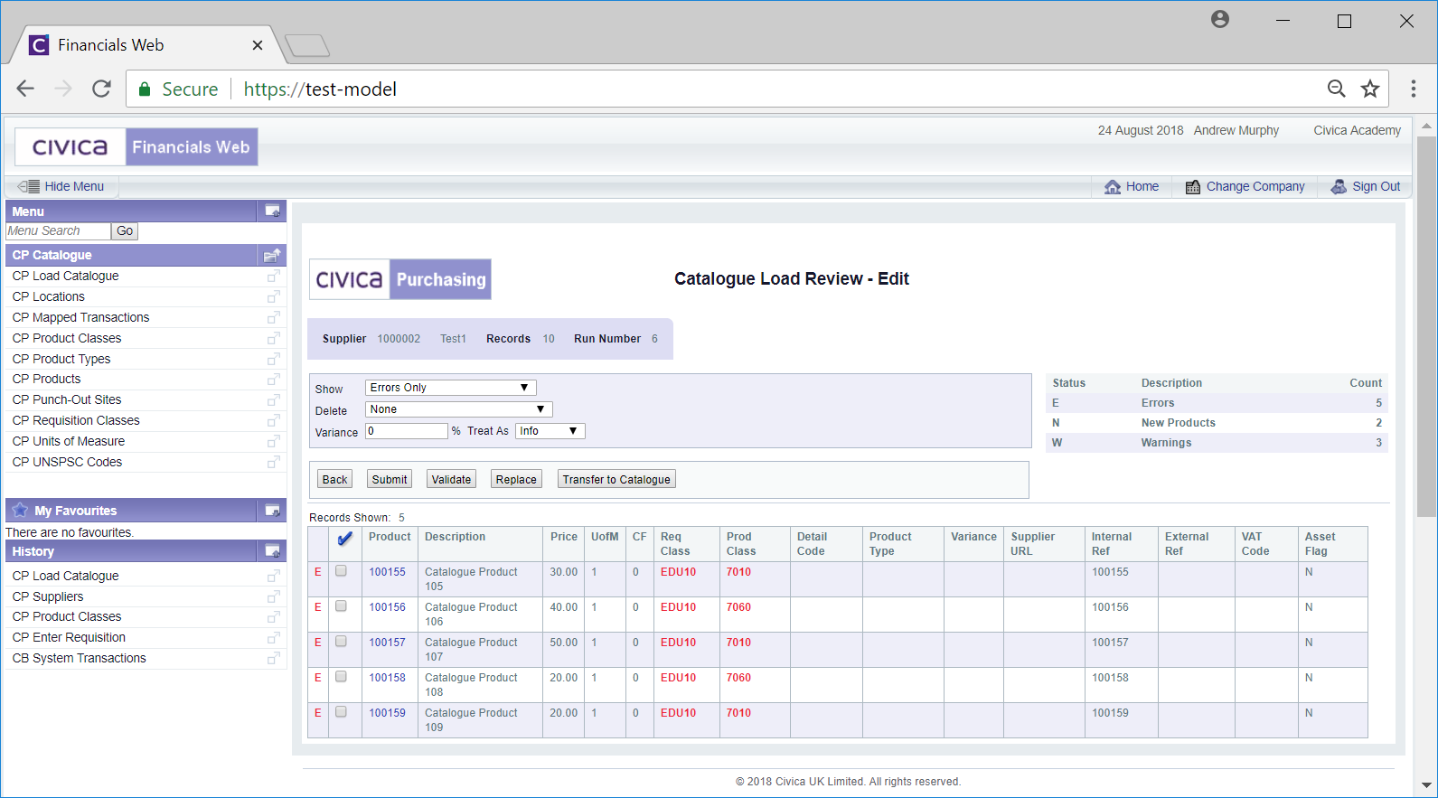
Task: Open CP Load Catalogue in new window icon
Action: tap(273, 276)
